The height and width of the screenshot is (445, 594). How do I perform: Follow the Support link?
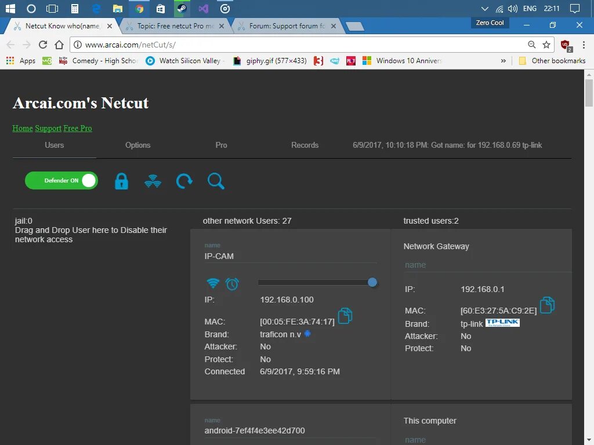[x=48, y=128]
